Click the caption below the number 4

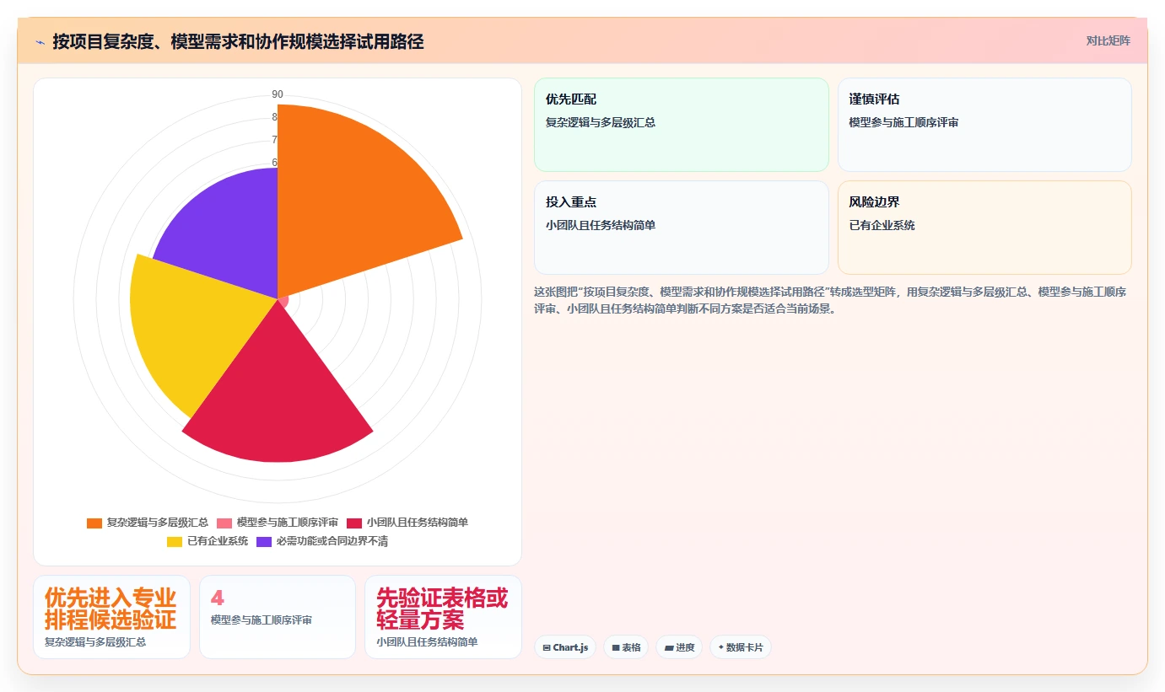pos(262,620)
